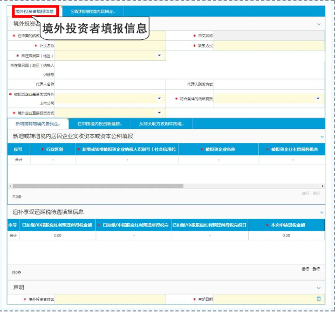This screenshot has height=312, width=335.
Task: Open the 所在居民国(地区) dropdown
Action: pyautogui.click(x=159, y=56)
